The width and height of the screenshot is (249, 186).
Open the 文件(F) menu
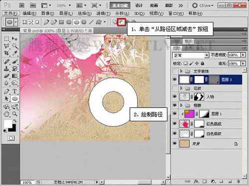tap(10, 13)
